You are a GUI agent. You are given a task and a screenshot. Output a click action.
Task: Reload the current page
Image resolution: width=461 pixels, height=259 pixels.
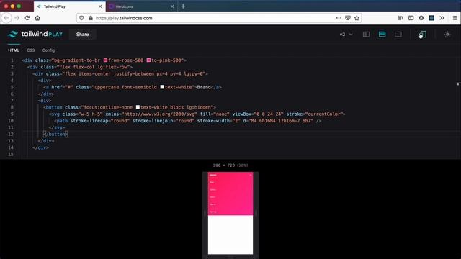tap(27, 18)
